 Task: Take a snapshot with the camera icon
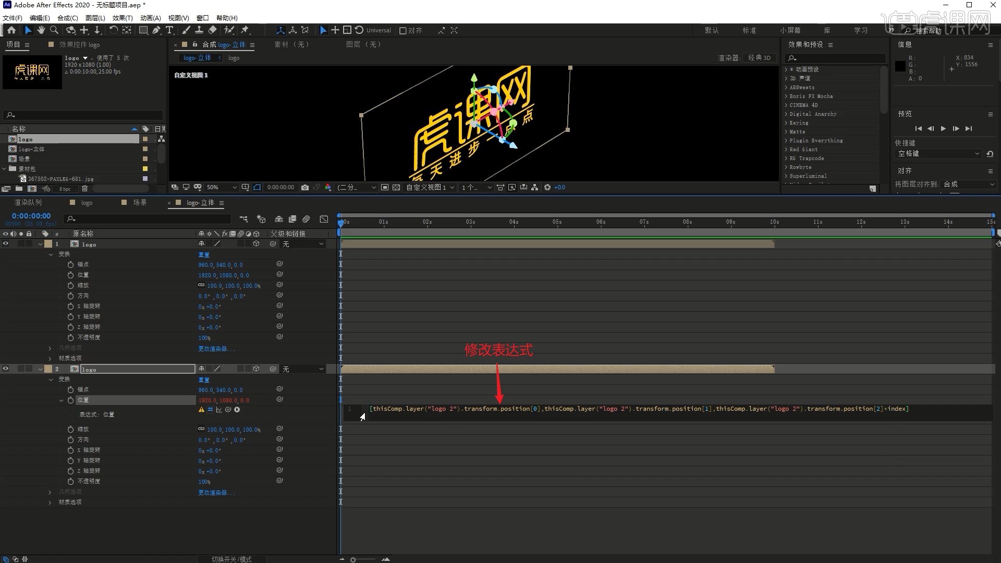coord(305,187)
